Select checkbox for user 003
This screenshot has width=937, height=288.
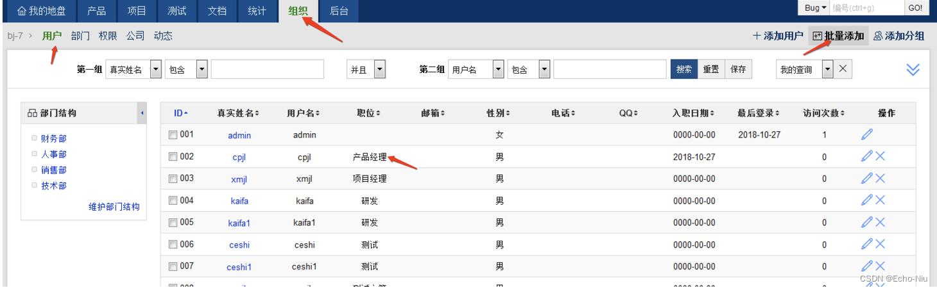[x=173, y=179]
